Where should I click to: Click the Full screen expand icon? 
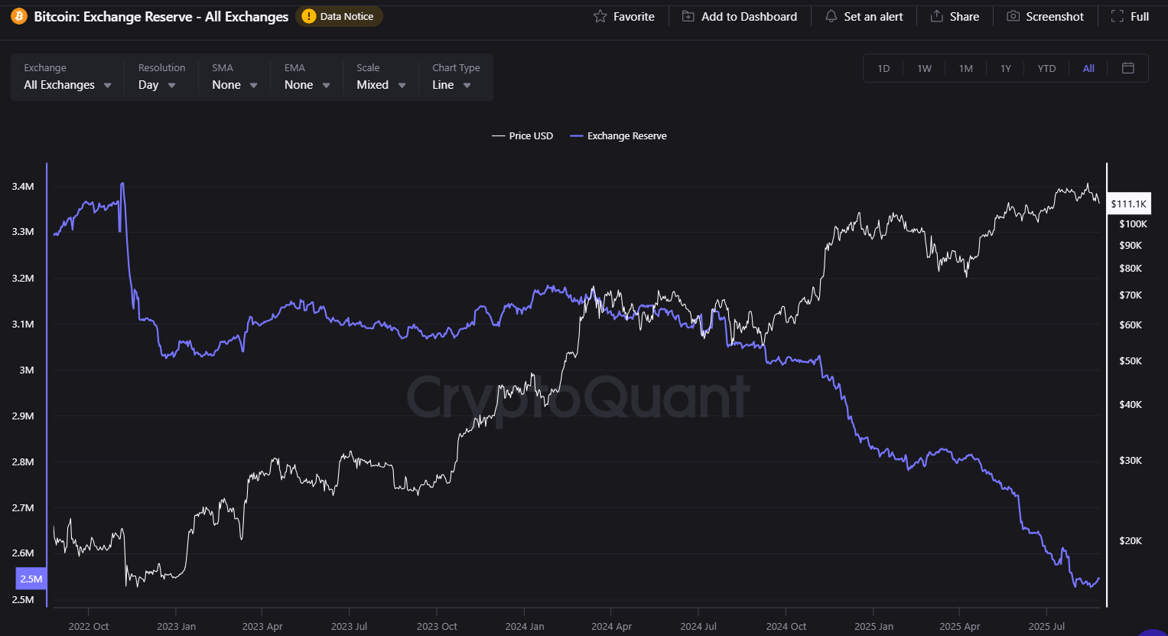tap(1118, 16)
